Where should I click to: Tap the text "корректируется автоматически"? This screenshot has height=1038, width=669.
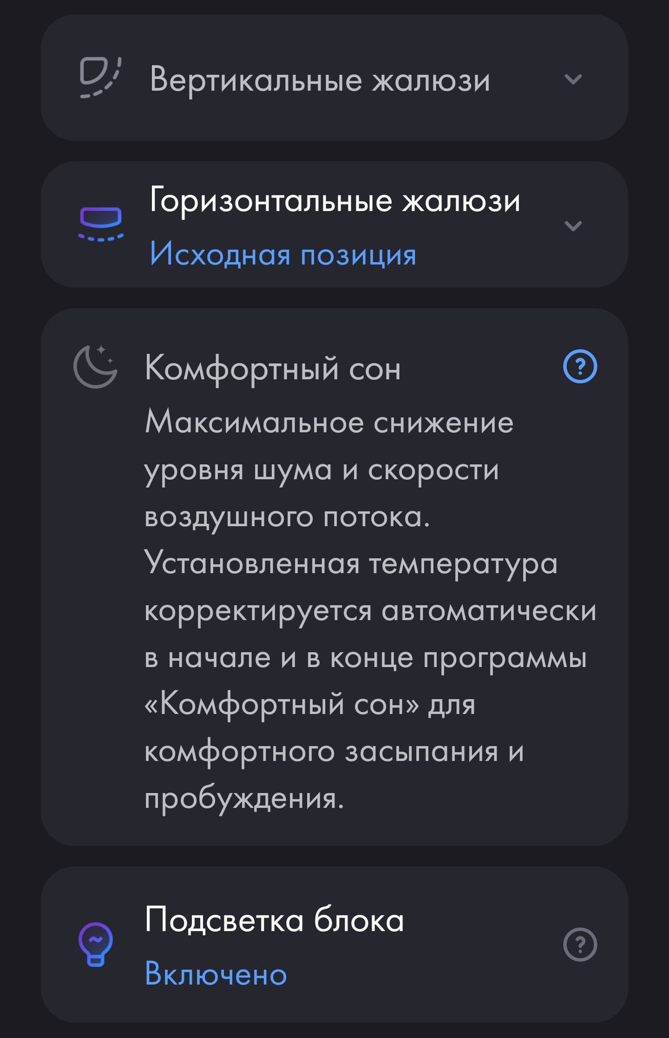point(370,610)
